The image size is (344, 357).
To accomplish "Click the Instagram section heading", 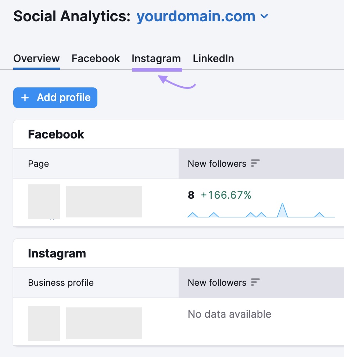I will tap(57, 253).
